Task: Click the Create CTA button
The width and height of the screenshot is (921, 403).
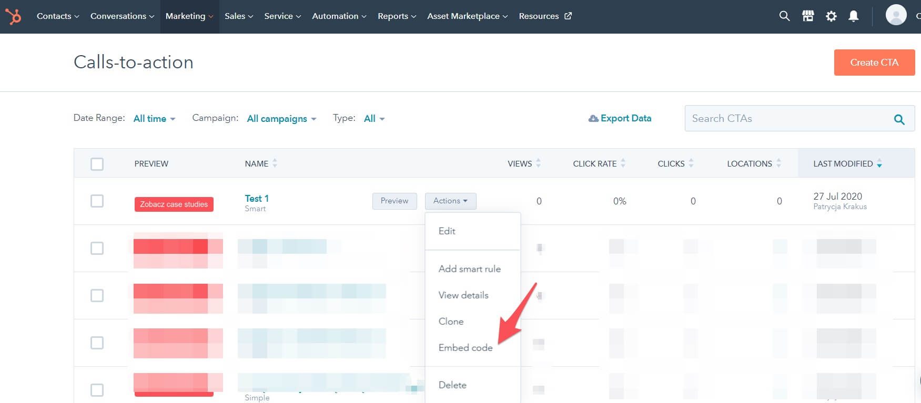Action: pyautogui.click(x=874, y=63)
